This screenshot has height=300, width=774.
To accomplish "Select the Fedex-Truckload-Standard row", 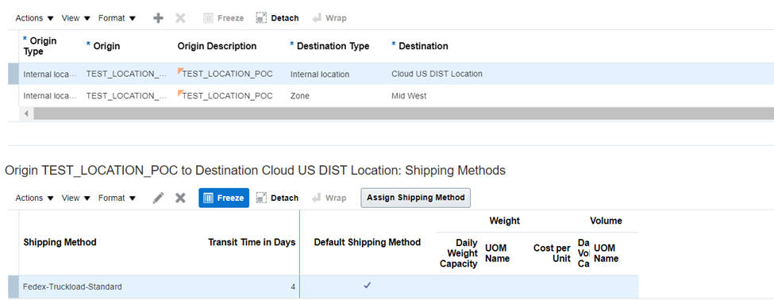I will tap(329, 287).
